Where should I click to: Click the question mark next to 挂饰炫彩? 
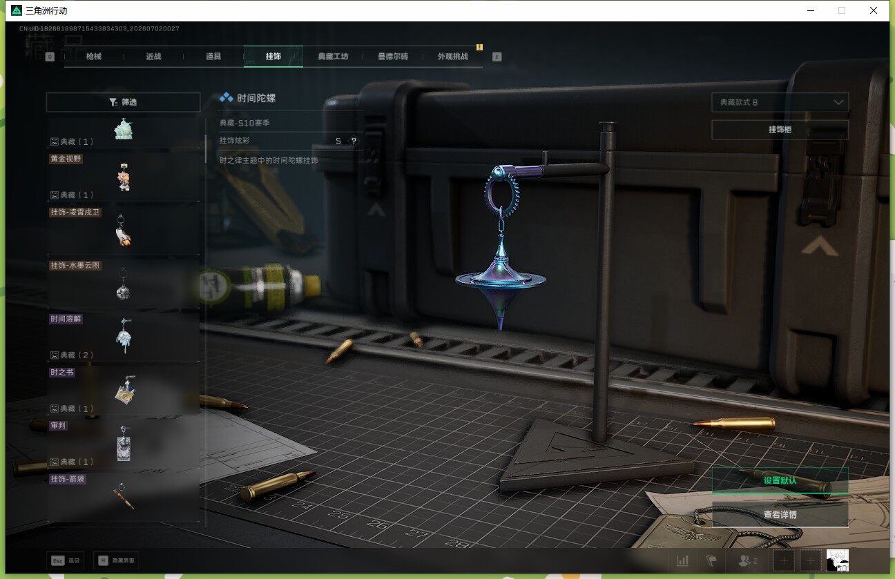pyautogui.click(x=354, y=141)
